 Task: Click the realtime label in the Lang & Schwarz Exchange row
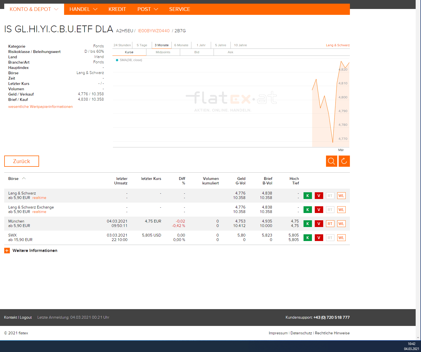click(39, 212)
